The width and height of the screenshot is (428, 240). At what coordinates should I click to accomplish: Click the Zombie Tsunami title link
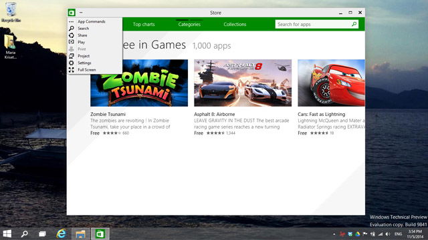click(108, 114)
